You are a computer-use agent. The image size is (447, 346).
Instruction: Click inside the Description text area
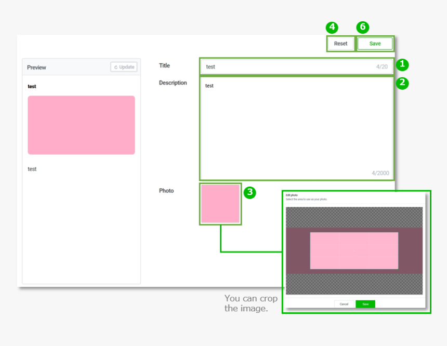(296, 128)
